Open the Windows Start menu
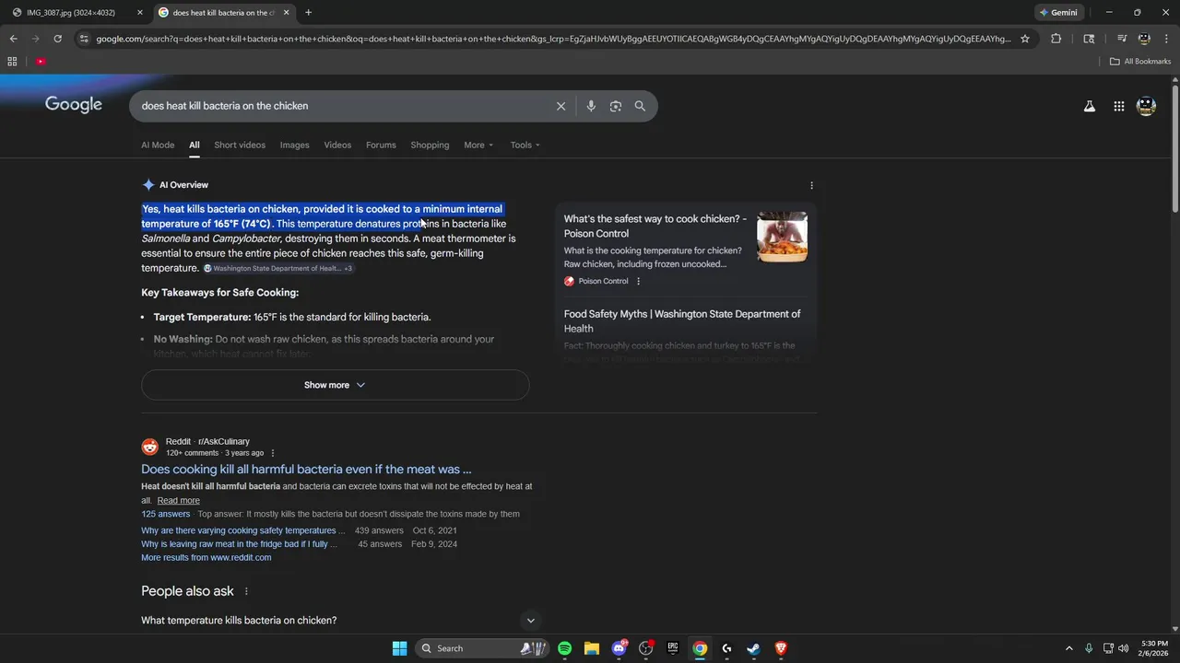 (x=399, y=648)
